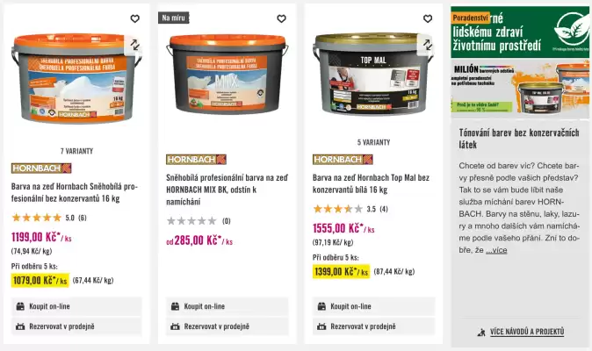Toggle wishlist heart on HORNBACH MIX BK product
This screenshot has width=592, height=351.
(281, 18)
